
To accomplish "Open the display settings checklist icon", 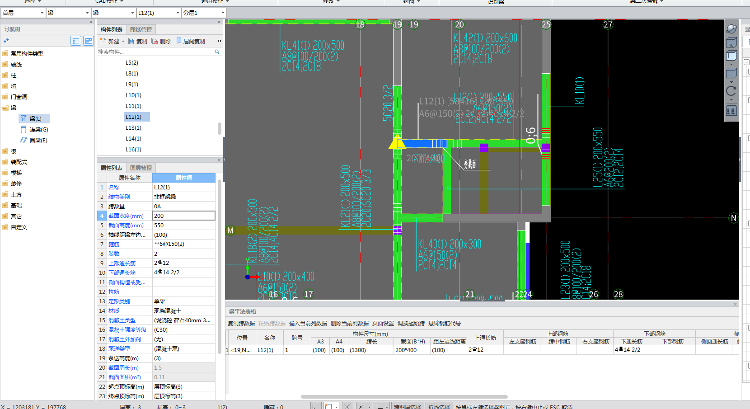I will pos(731,111).
